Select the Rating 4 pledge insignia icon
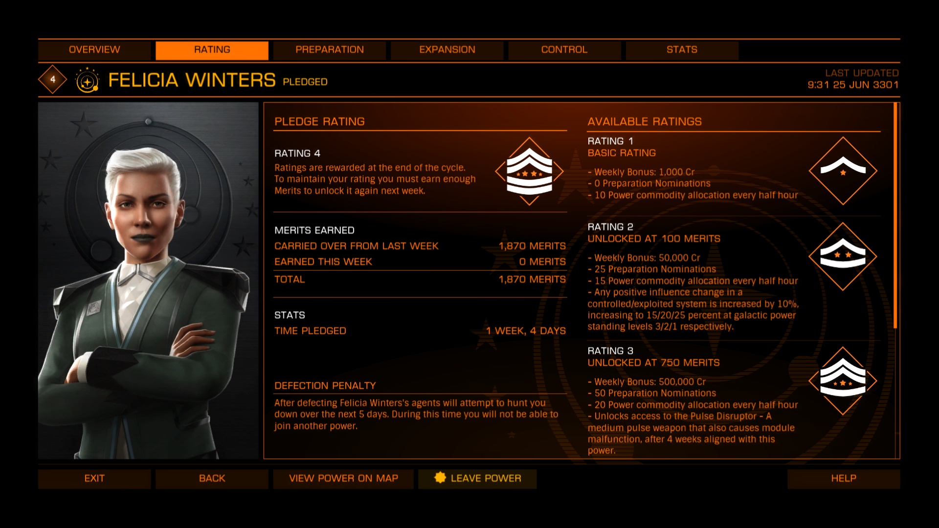 529,171
